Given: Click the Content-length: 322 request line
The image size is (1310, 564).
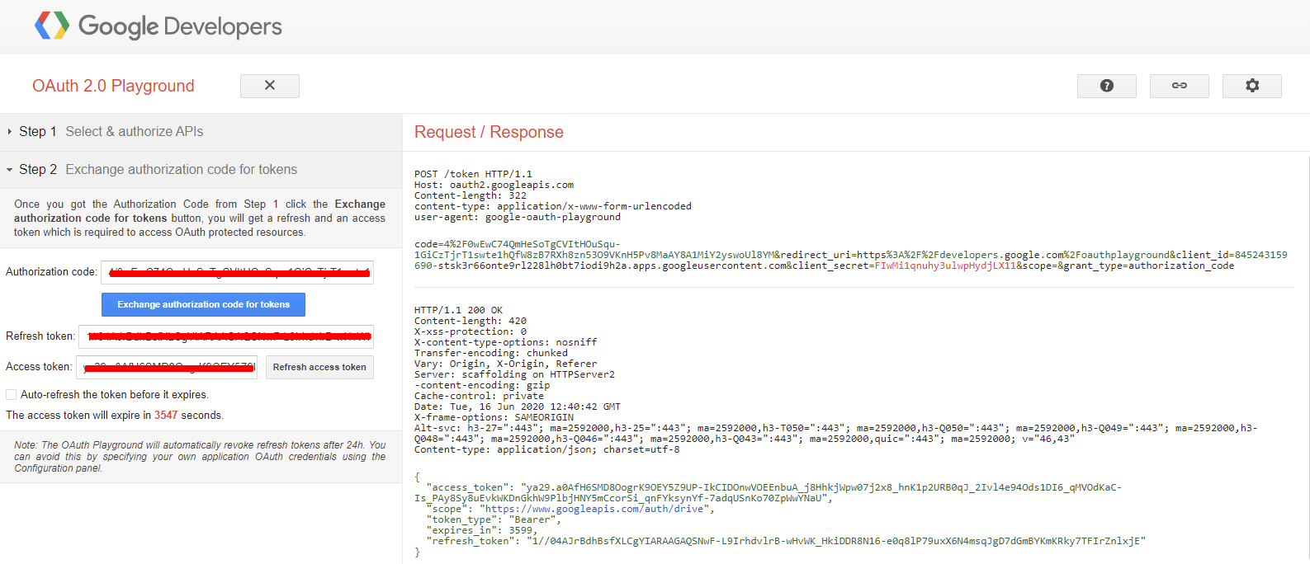Looking at the screenshot, I should coord(471,195).
